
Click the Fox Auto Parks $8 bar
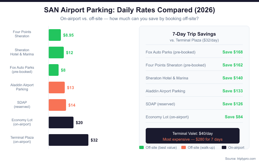(53, 70)
